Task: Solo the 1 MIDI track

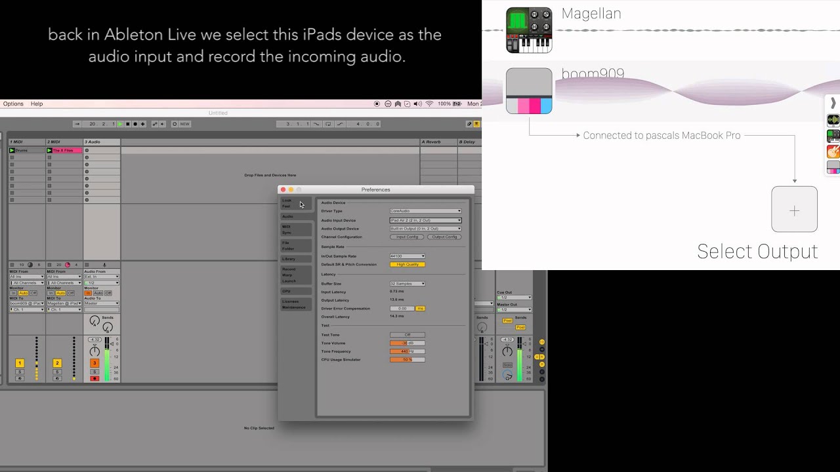Action: 20,372
